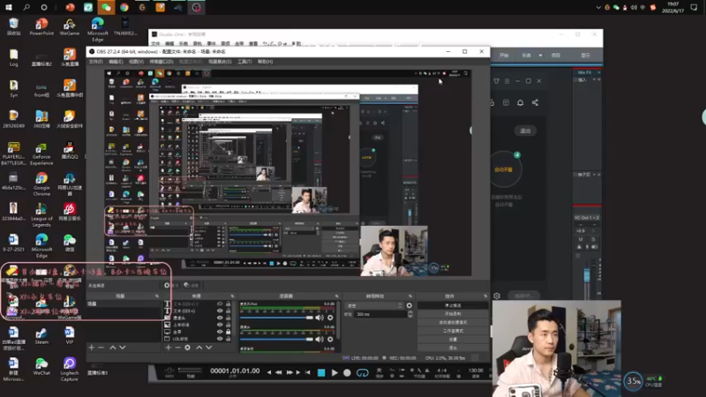
Task: Hide the 摄像头 source via eye icon
Action: (x=220, y=318)
